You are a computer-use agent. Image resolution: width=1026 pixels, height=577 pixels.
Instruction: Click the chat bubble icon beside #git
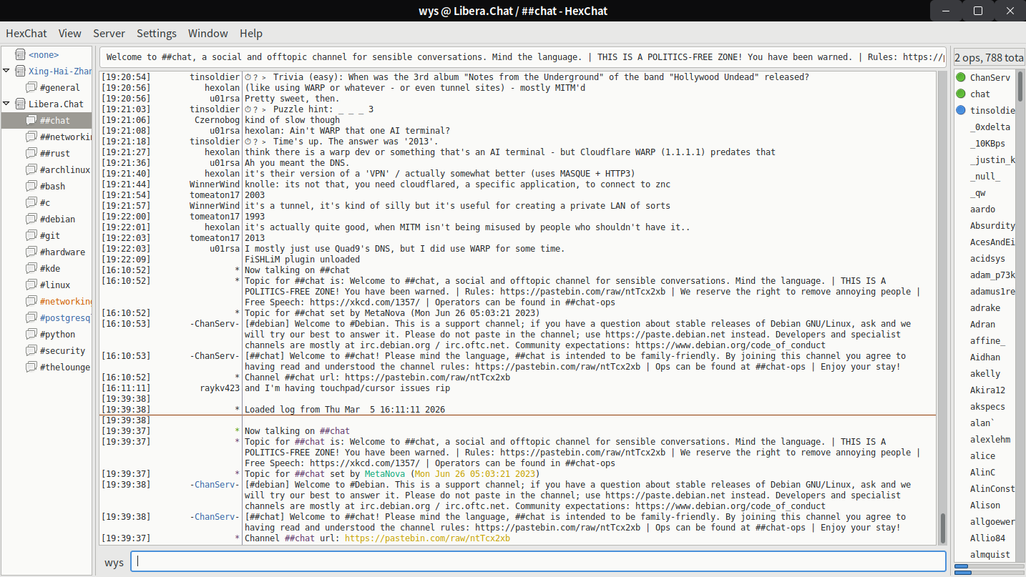coord(31,235)
